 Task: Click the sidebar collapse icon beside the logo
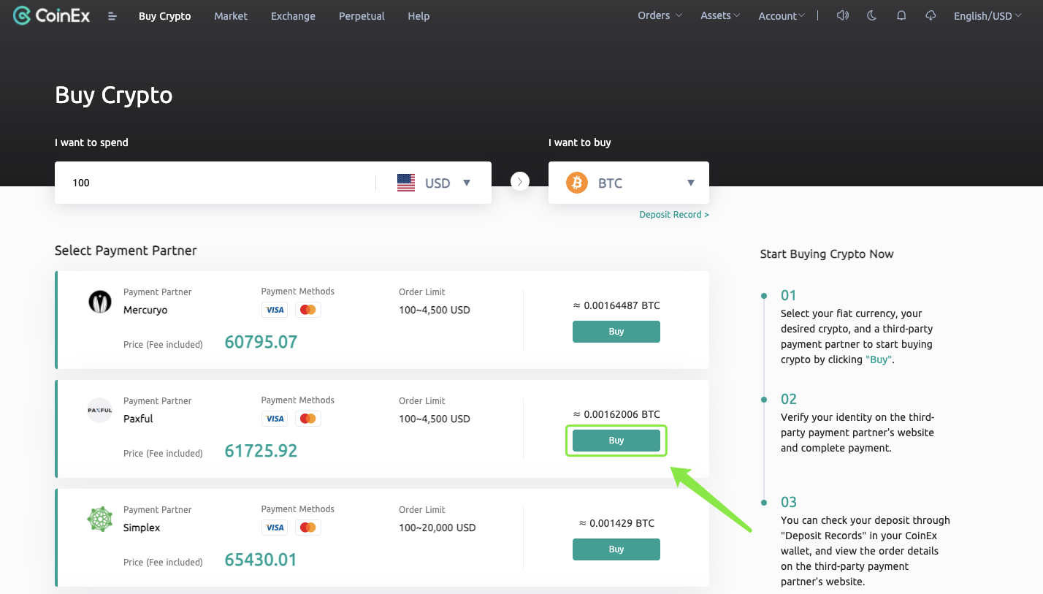click(x=112, y=15)
